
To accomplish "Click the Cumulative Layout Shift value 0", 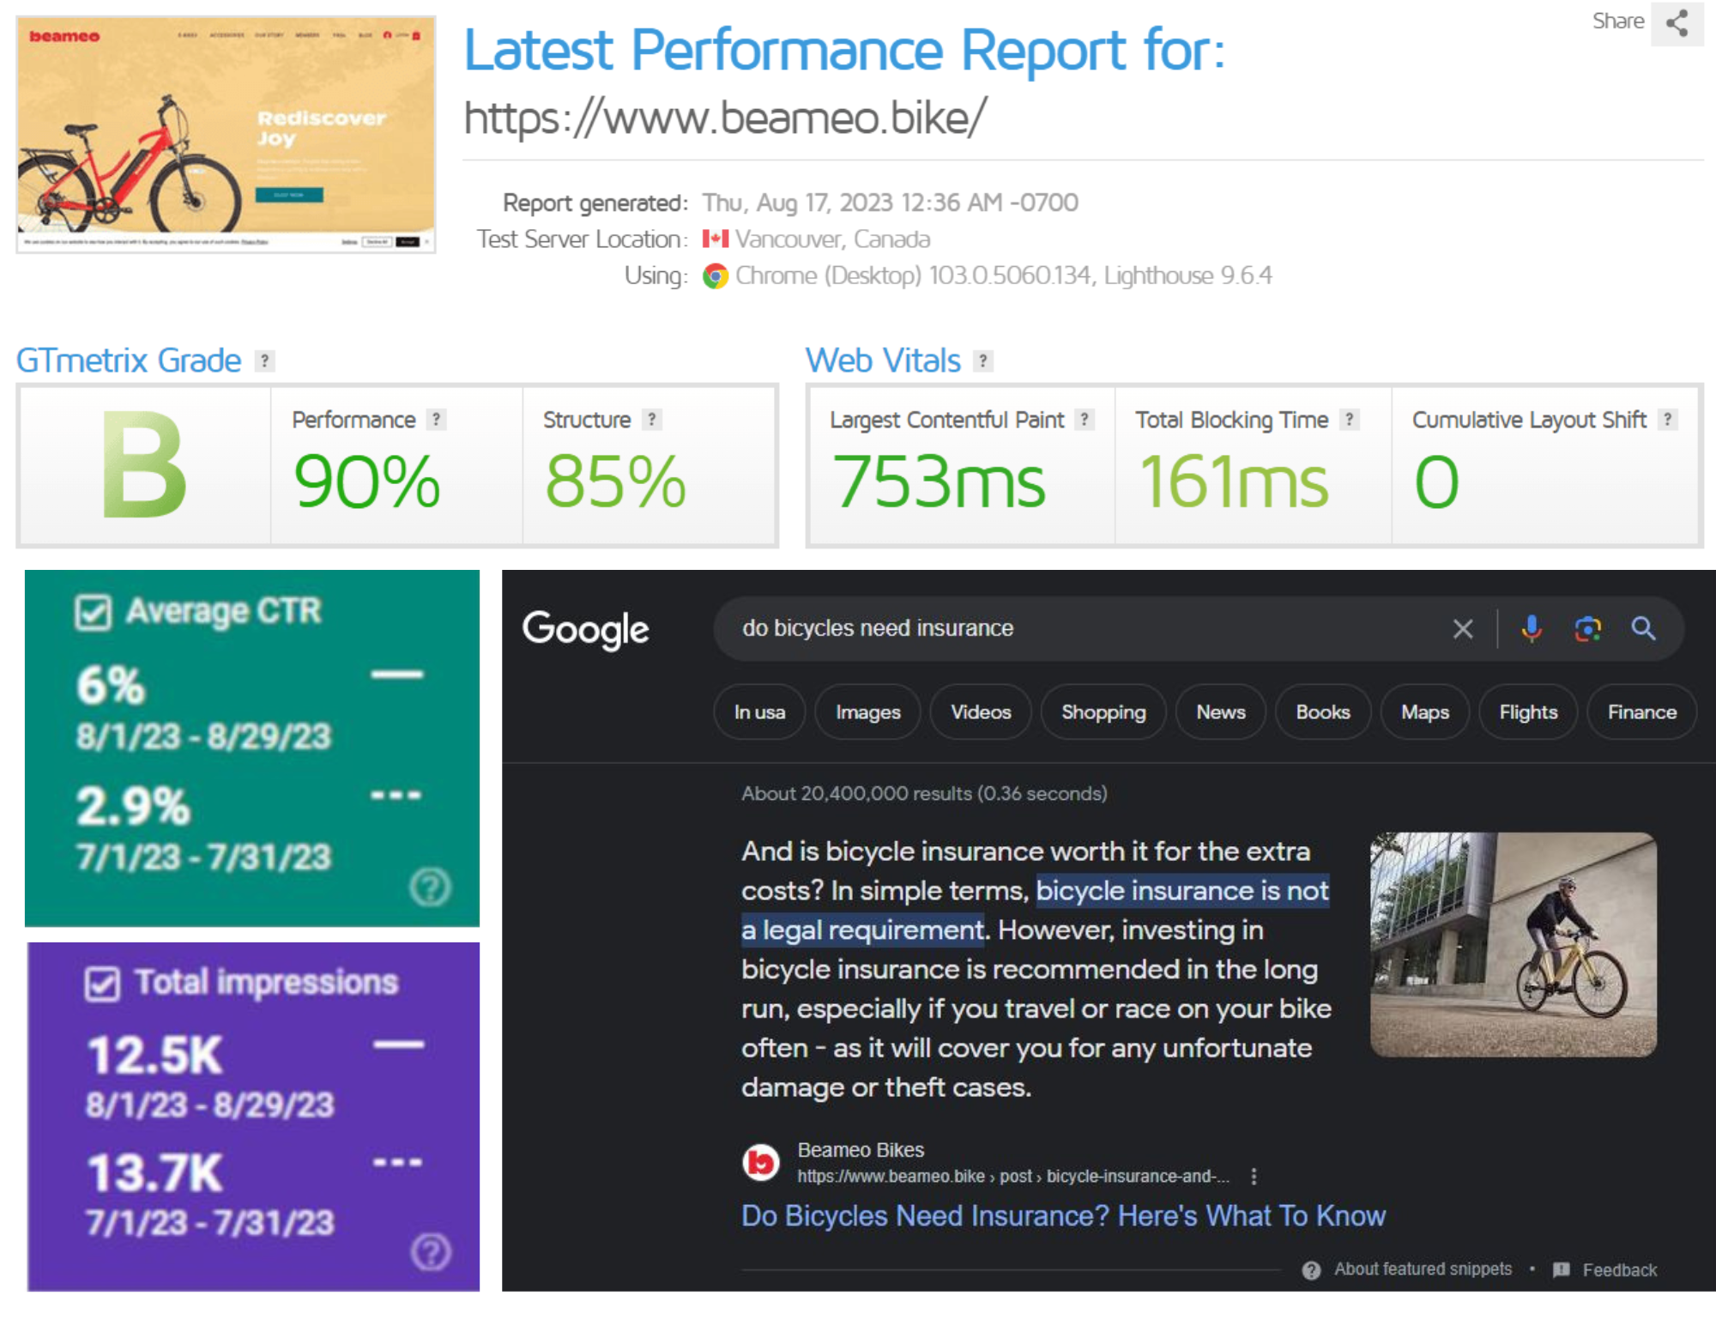I will click(x=1436, y=482).
